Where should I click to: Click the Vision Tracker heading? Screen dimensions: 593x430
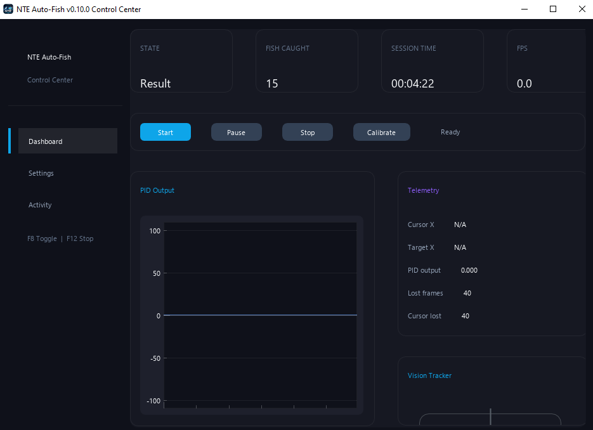tap(429, 375)
